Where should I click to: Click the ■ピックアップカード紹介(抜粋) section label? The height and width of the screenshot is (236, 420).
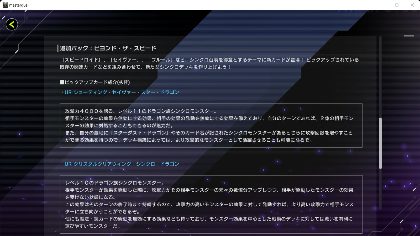tap(95, 82)
